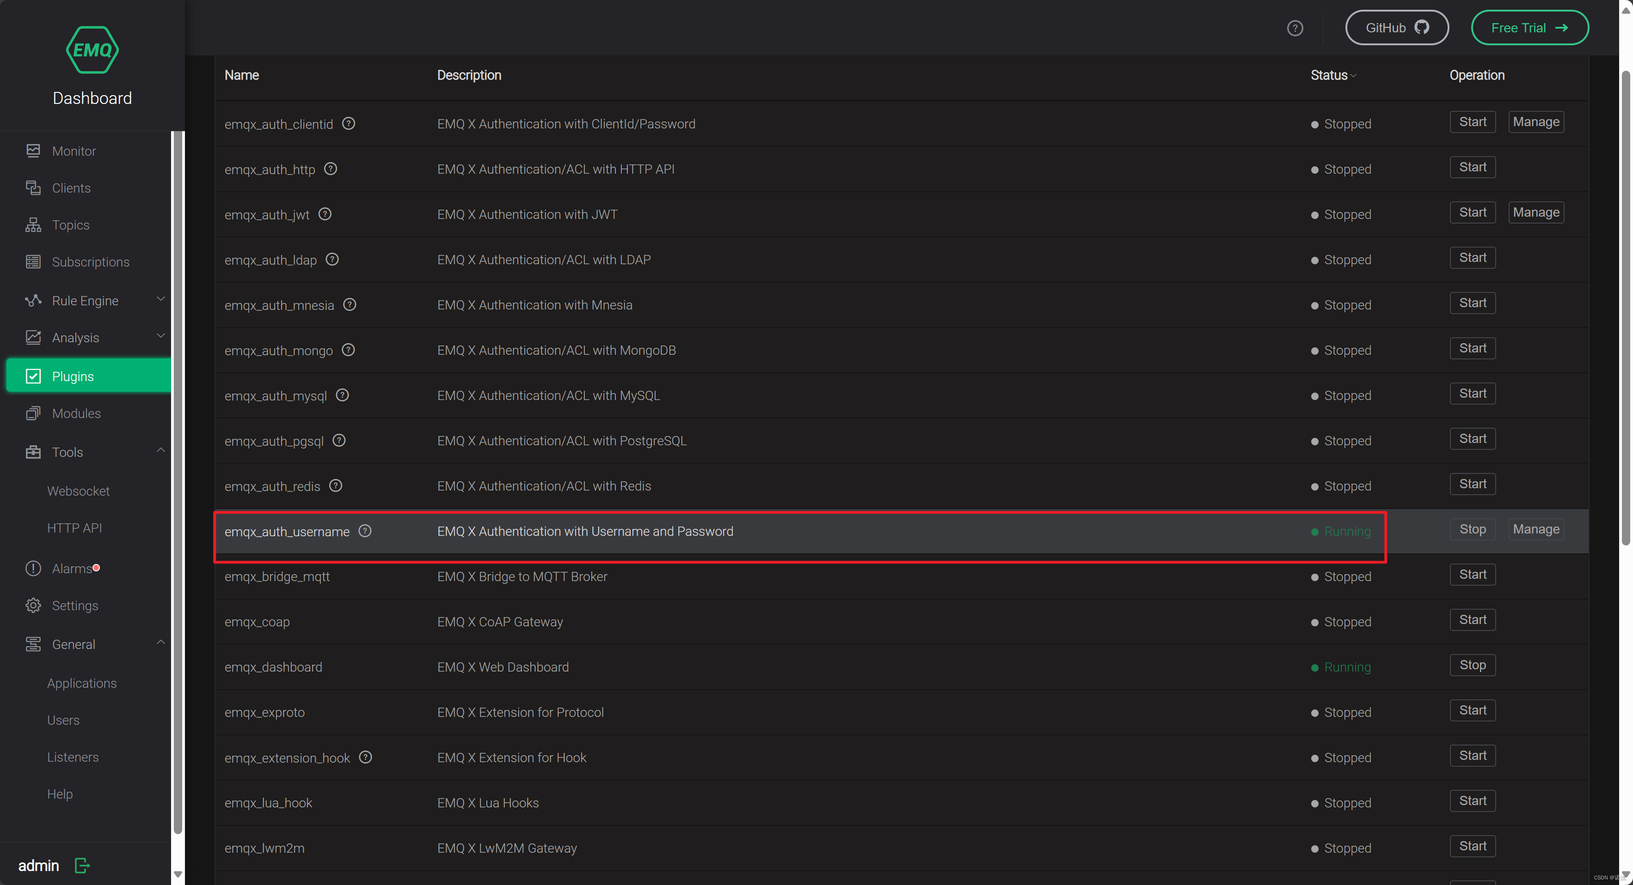Open the Websocket tool menu item

point(78,491)
